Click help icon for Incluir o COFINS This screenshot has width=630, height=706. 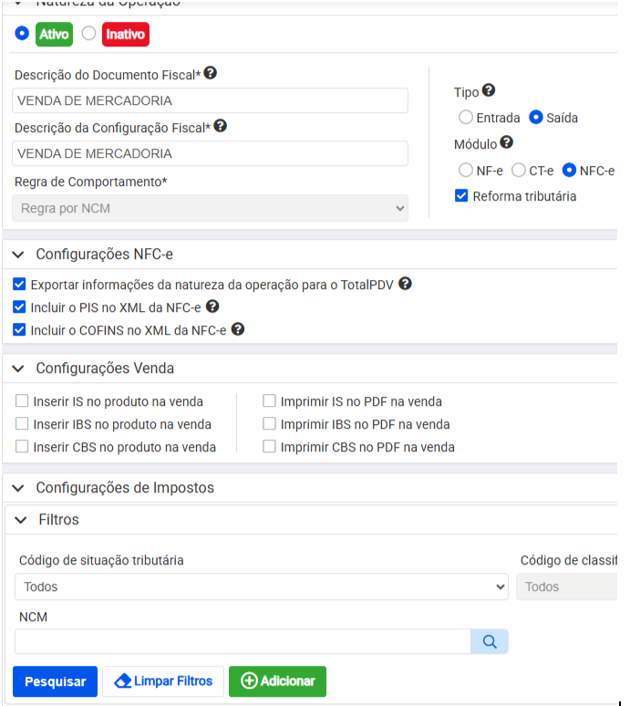(237, 329)
